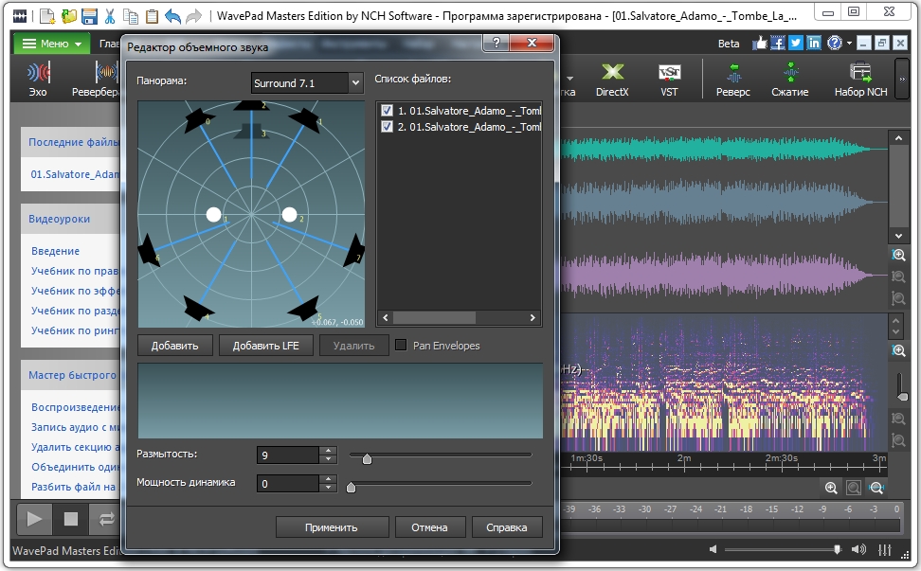This screenshot has height=571, width=921.
Task: Open the dropdown arrow next to help icon
Action: [849, 44]
